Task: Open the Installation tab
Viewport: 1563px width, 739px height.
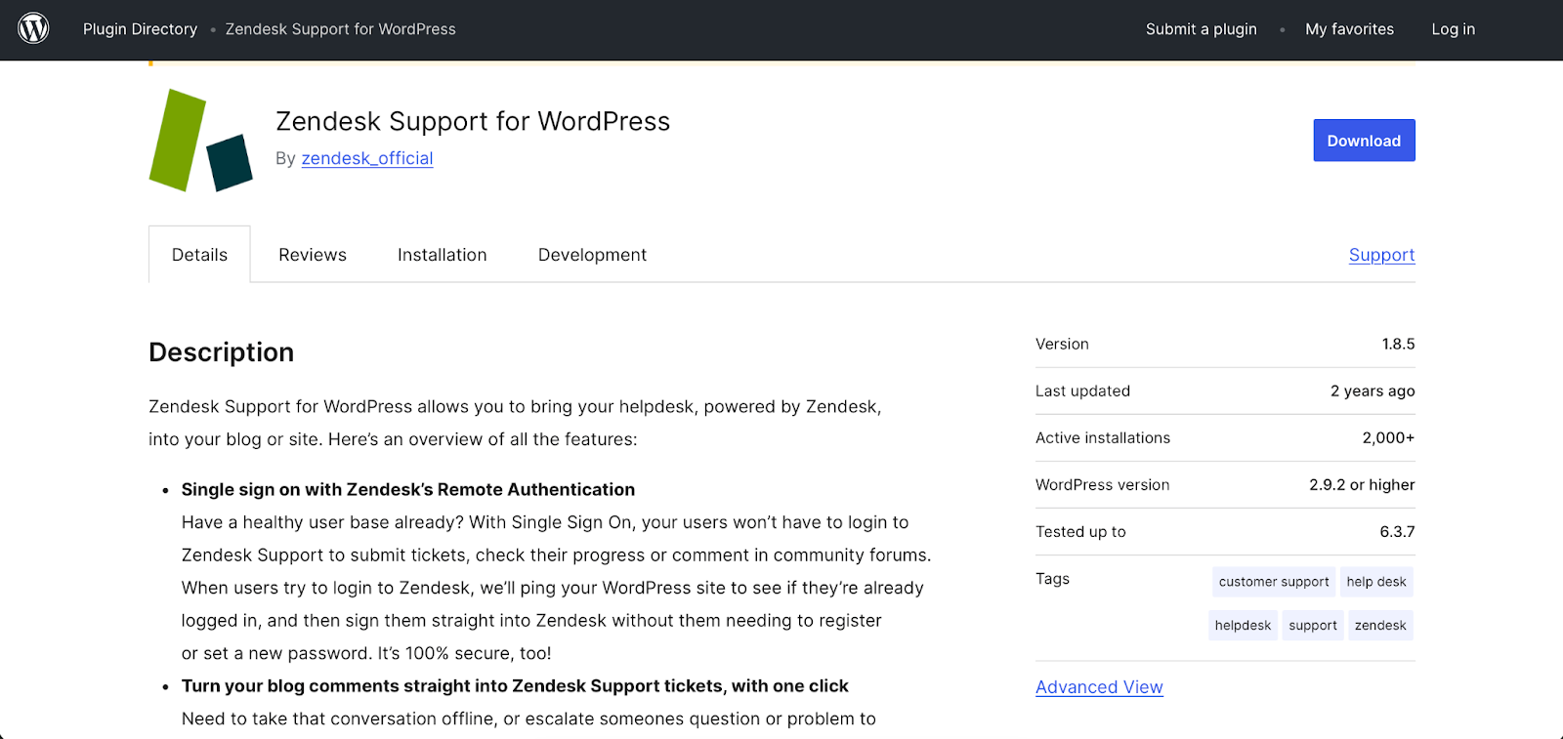Action: [x=442, y=255]
